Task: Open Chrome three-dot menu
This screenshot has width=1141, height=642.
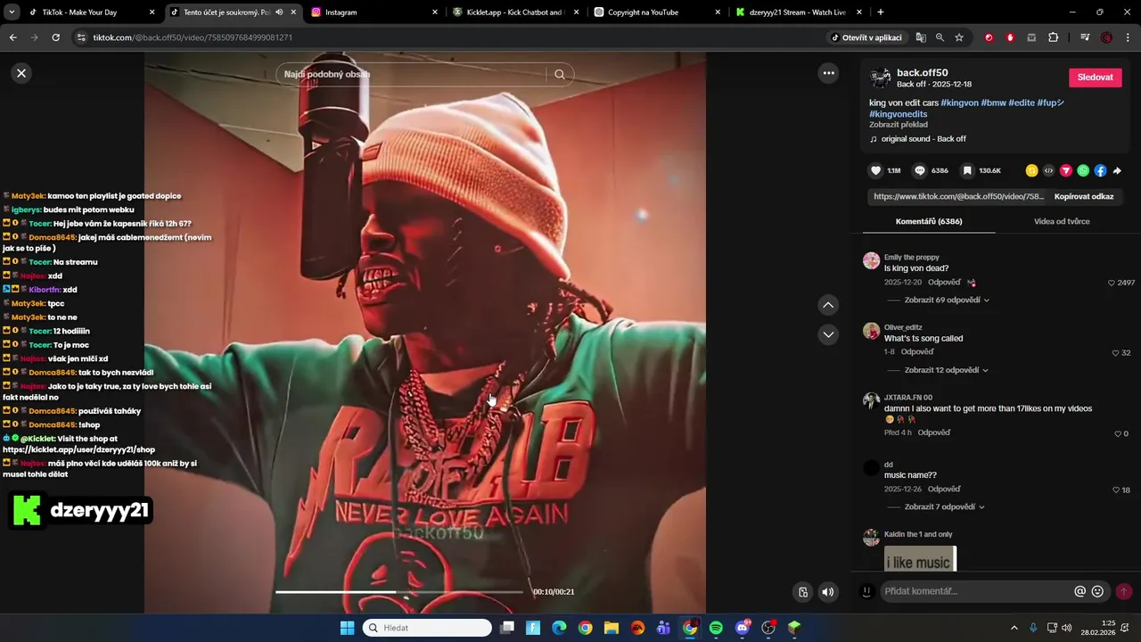Action: tap(1129, 37)
